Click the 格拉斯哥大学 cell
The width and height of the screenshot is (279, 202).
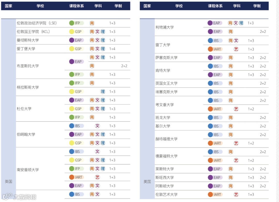pyautogui.click(x=28, y=87)
